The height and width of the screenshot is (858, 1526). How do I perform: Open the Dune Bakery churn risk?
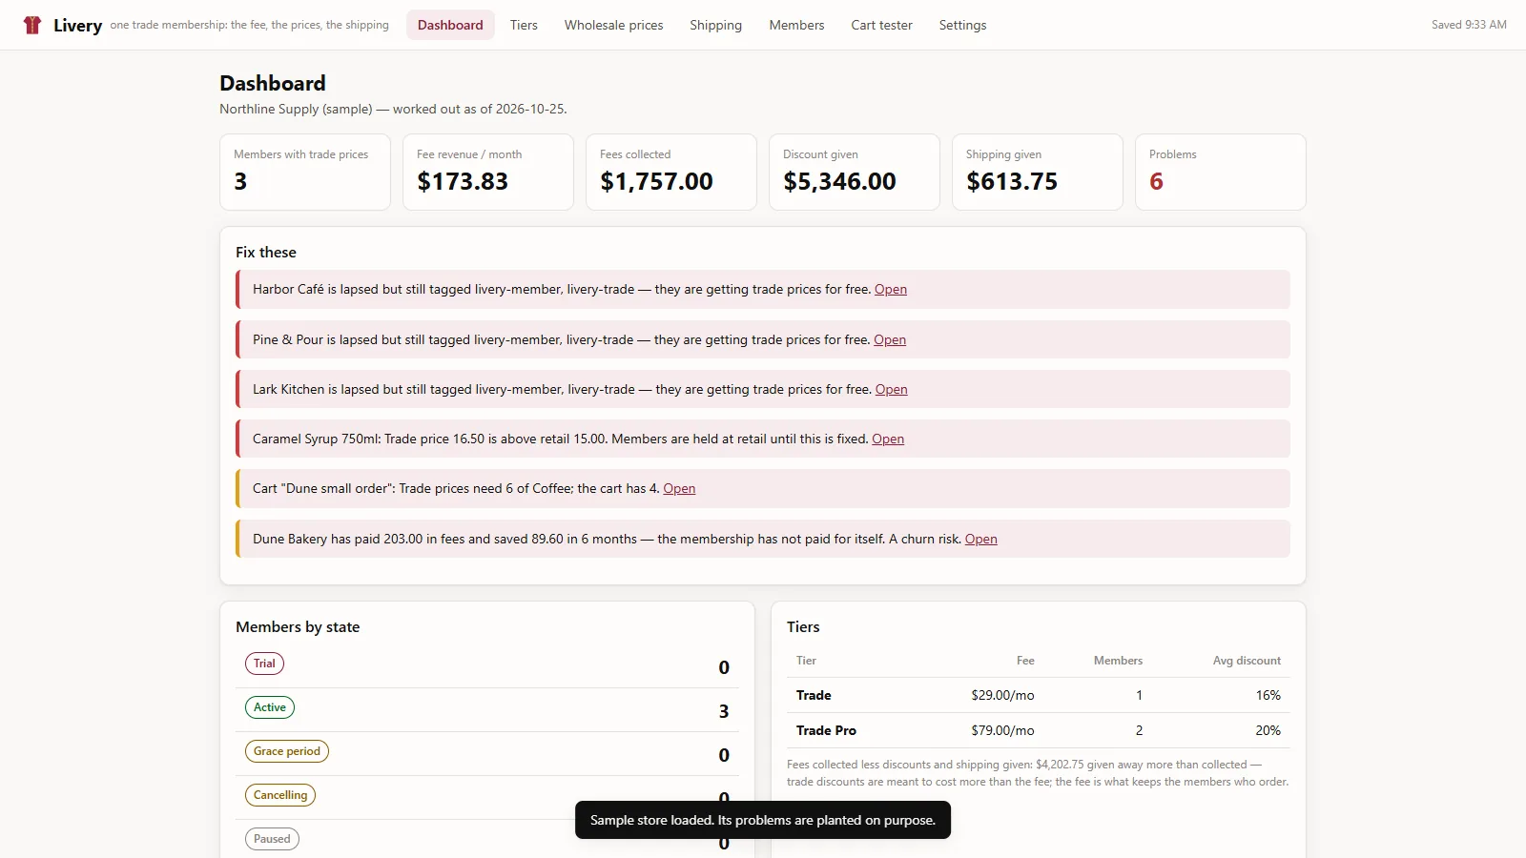pos(980,539)
